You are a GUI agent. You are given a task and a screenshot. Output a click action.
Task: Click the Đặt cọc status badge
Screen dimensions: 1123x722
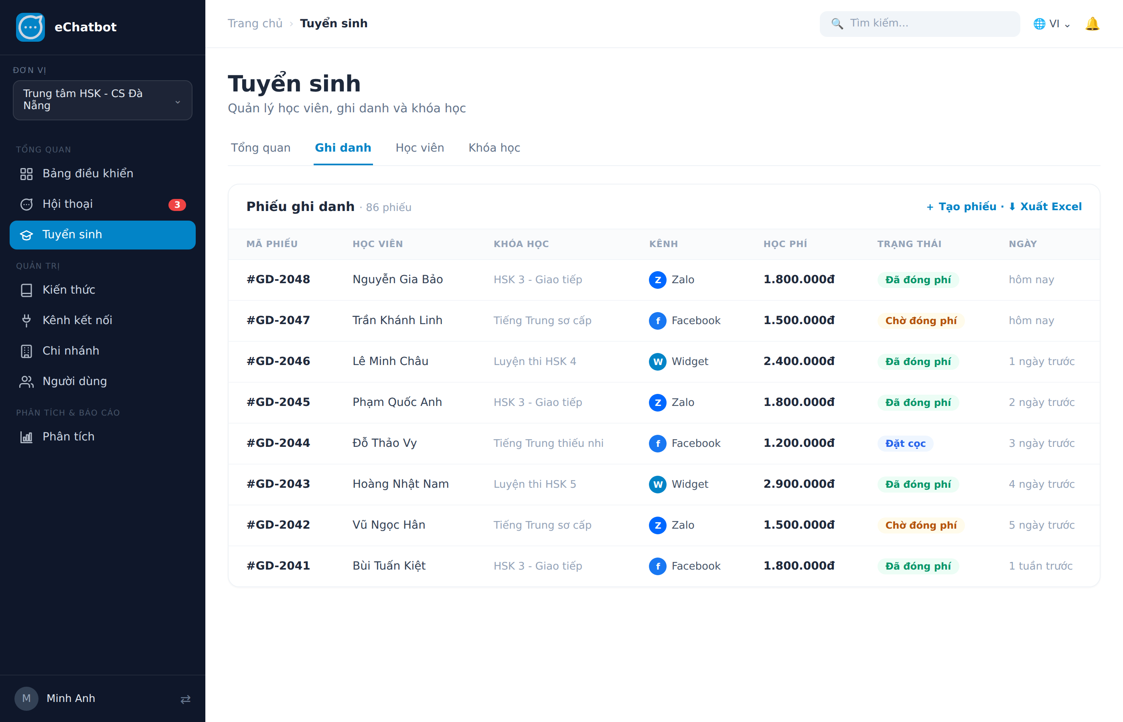tap(905, 444)
